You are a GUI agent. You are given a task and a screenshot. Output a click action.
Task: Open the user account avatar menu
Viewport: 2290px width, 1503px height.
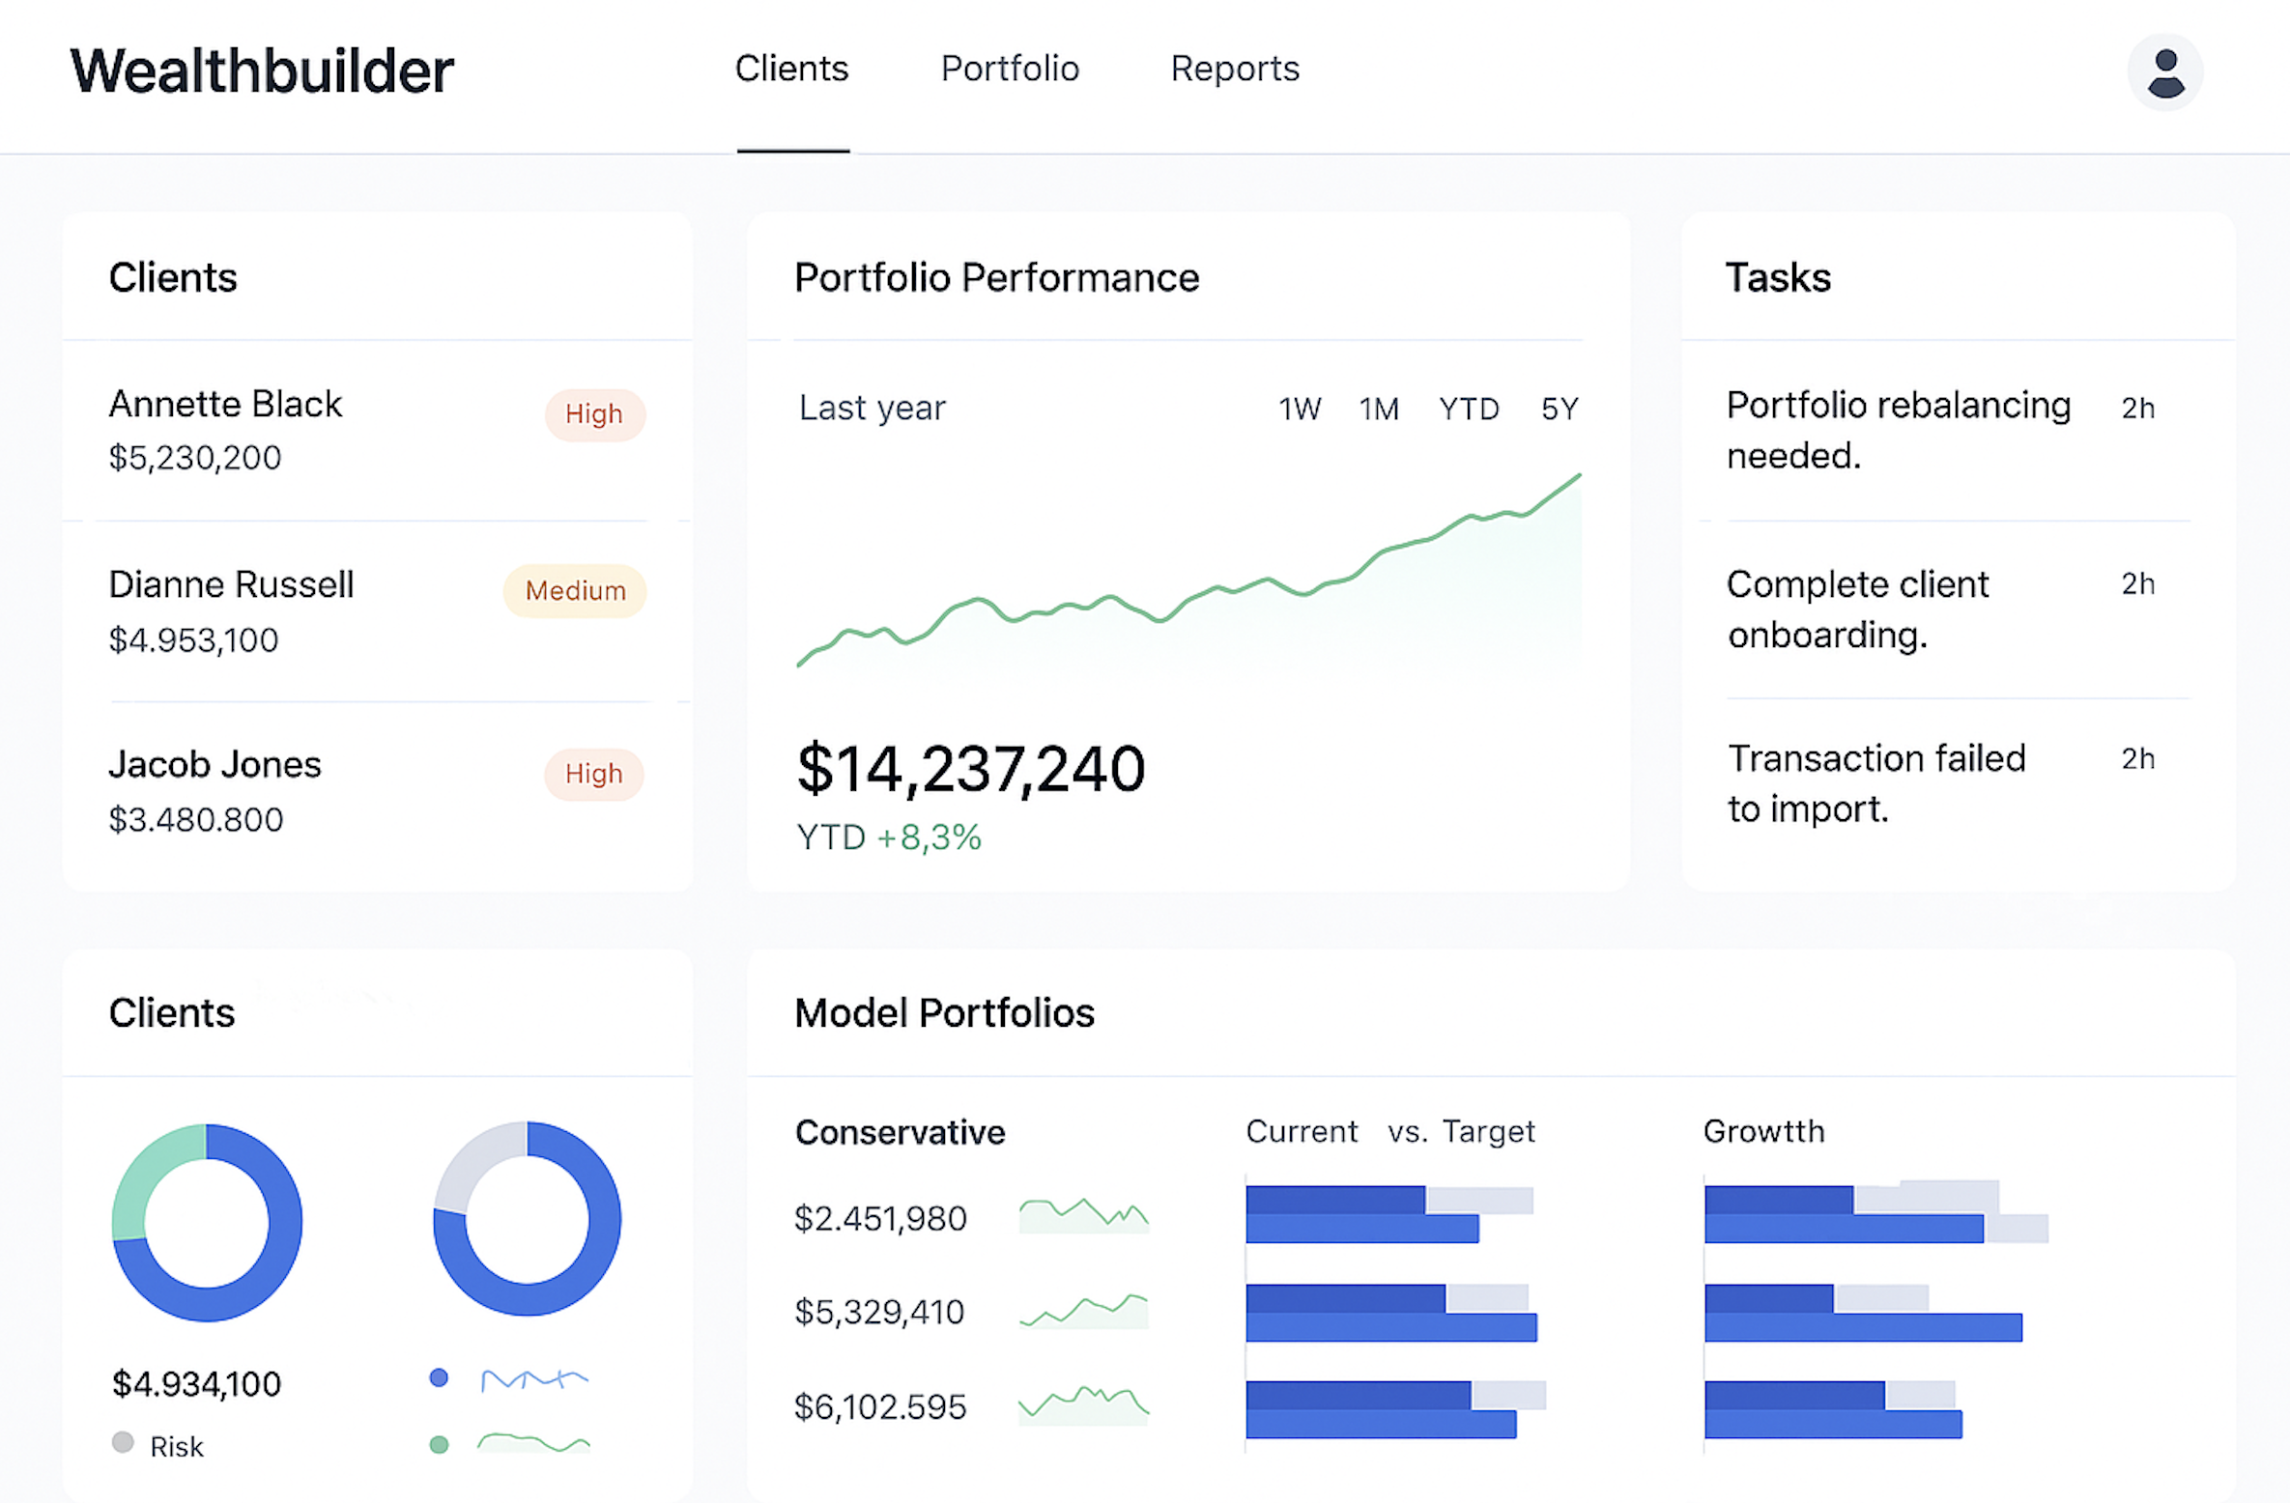2165,71
